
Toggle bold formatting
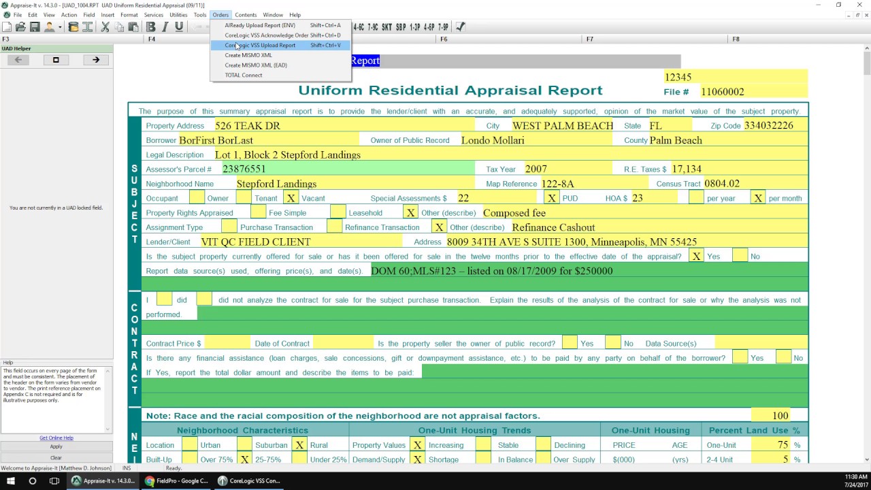point(151,27)
